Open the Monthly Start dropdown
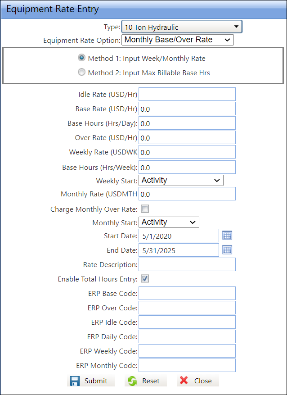The width and height of the screenshot is (287, 395). click(169, 222)
